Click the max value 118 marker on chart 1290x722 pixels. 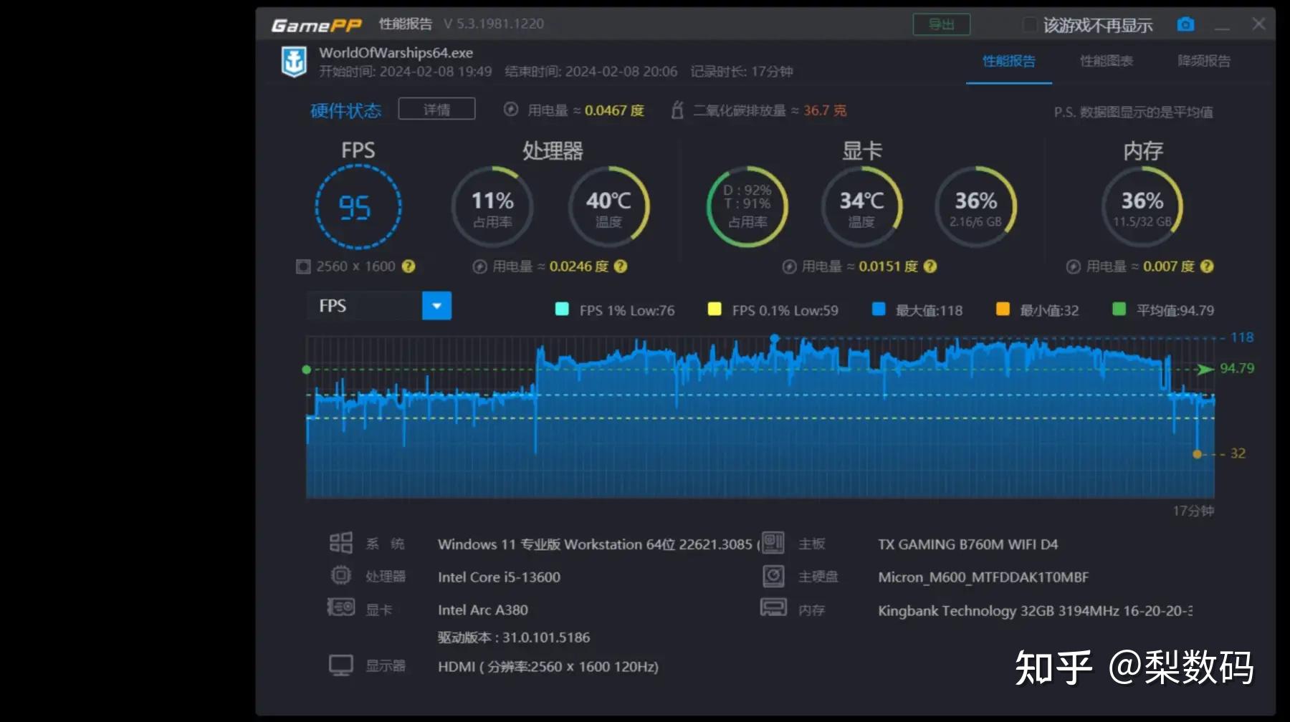775,338
